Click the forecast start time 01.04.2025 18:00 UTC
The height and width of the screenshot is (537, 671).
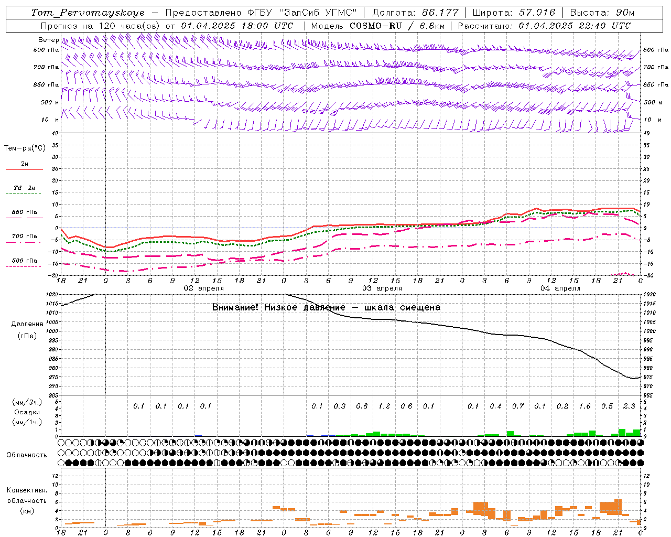(x=237, y=26)
